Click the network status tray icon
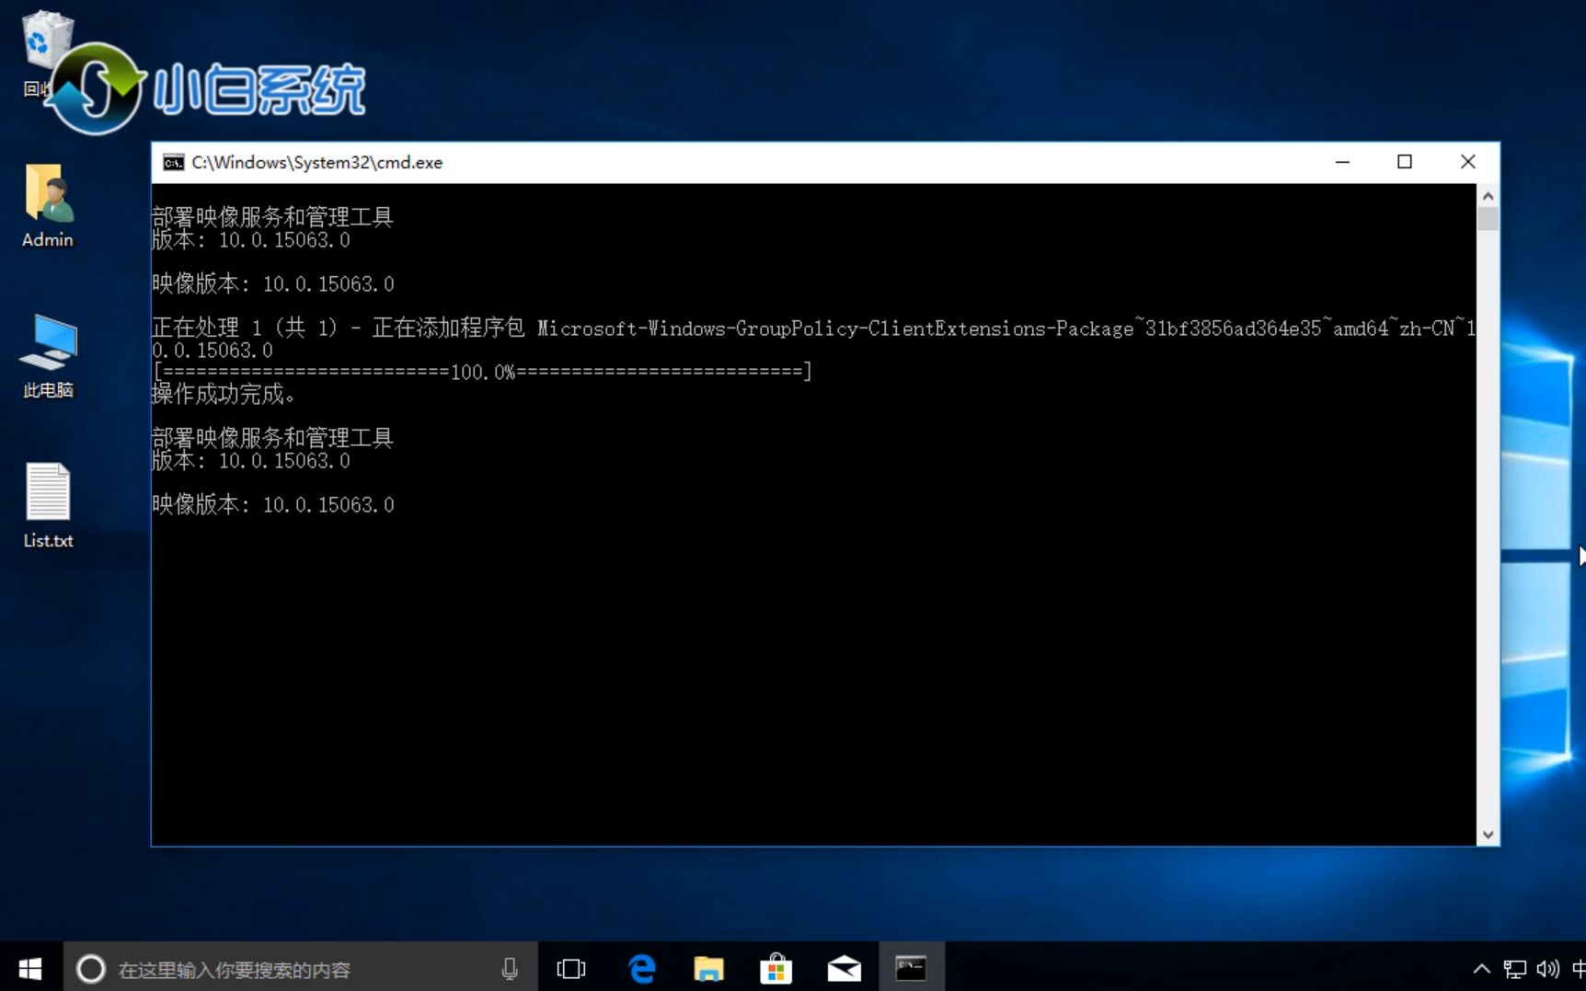This screenshot has height=991, width=1586. (x=1514, y=969)
